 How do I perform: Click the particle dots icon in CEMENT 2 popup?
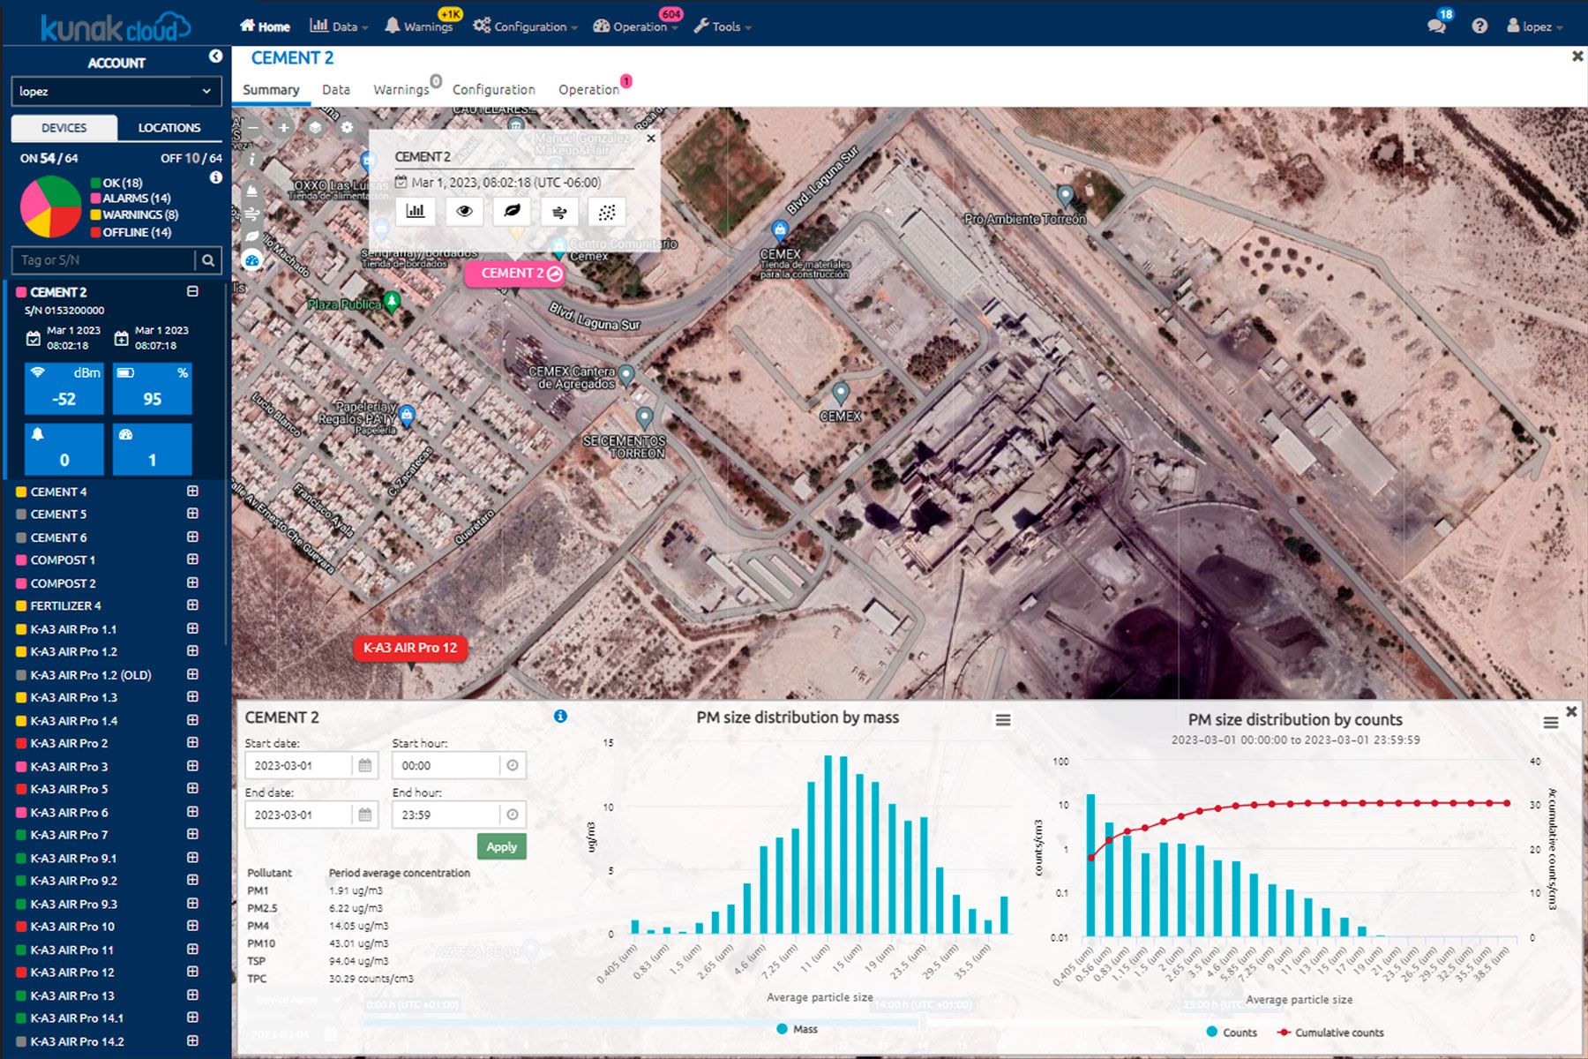[607, 212]
